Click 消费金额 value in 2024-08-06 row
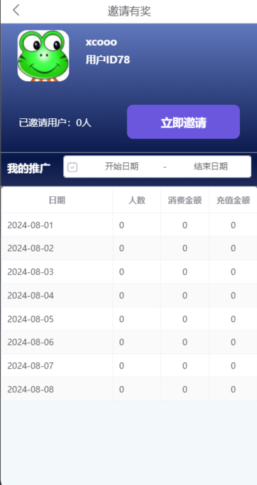Image resolution: width=257 pixels, height=485 pixels. (185, 342)
